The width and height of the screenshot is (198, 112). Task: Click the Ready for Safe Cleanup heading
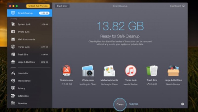pos(120,36)
